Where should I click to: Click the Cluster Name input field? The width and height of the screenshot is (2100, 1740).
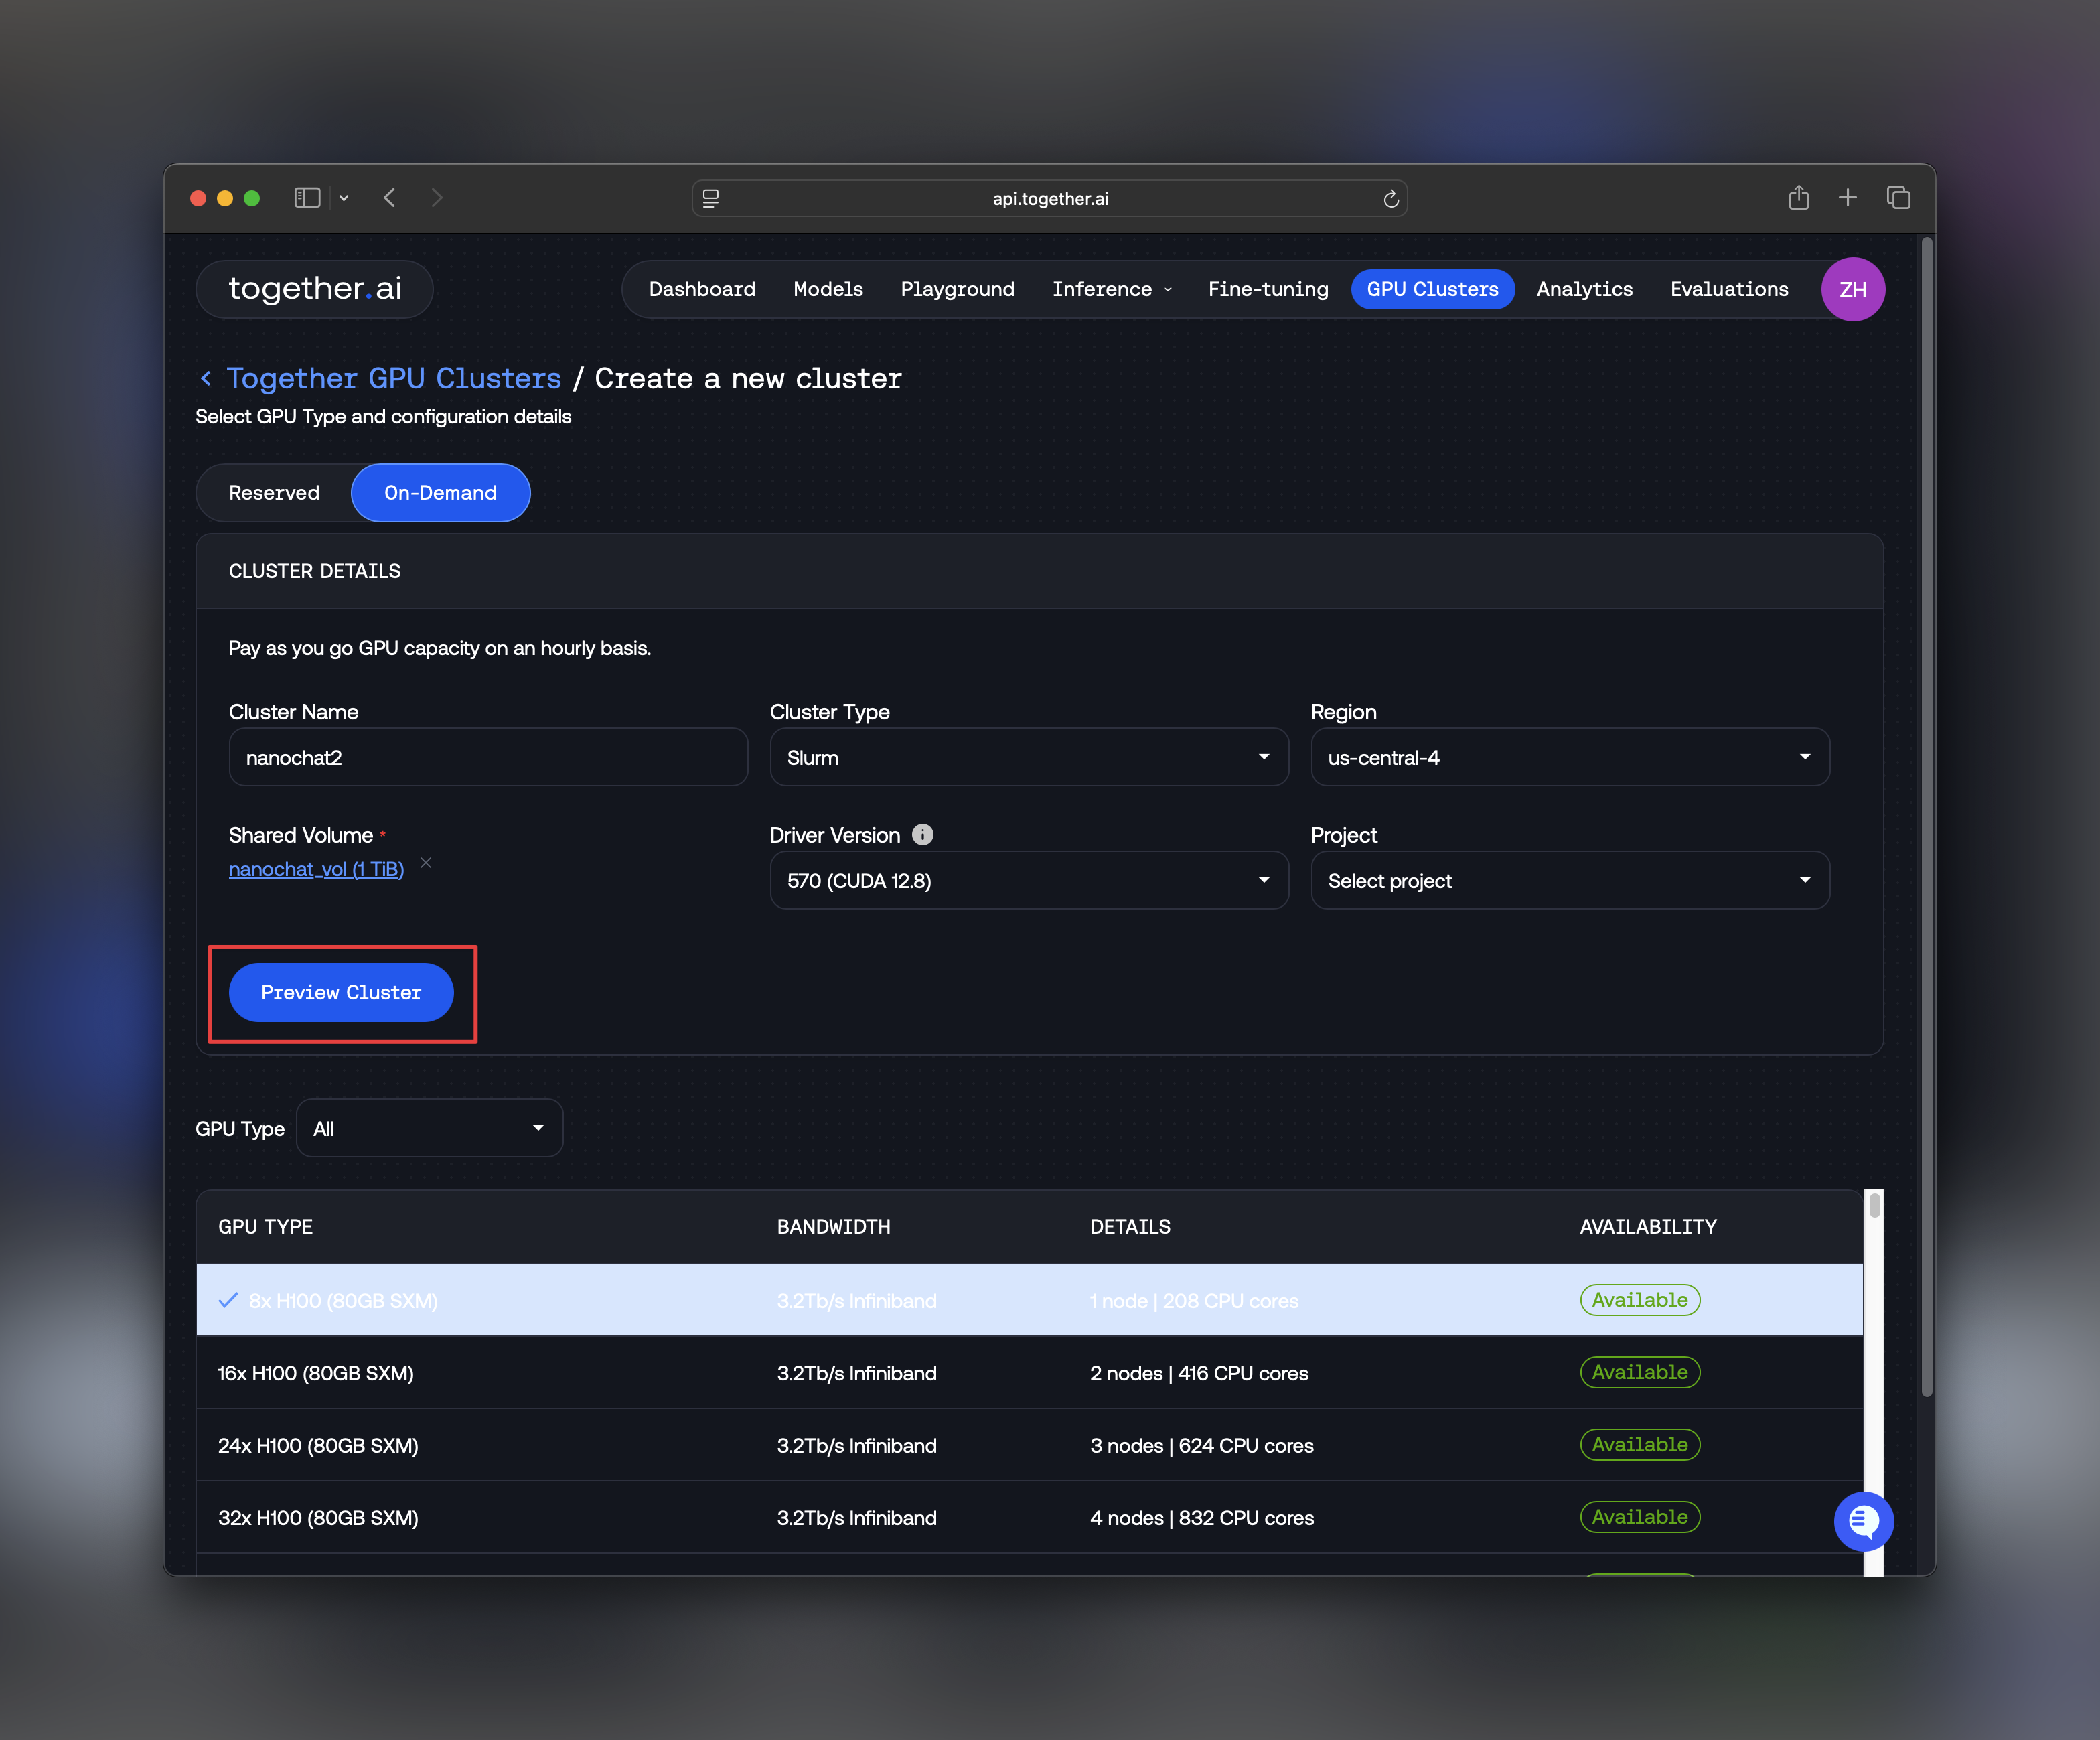coord(488,757)
